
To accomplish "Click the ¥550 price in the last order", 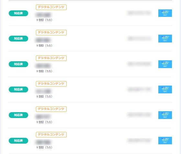I will (40, 148).
